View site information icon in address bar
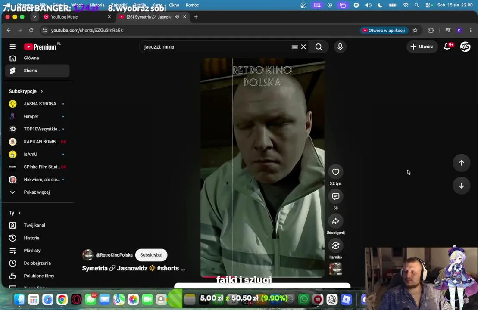Viewport: 478px width, 310px height. coord(45,30)
